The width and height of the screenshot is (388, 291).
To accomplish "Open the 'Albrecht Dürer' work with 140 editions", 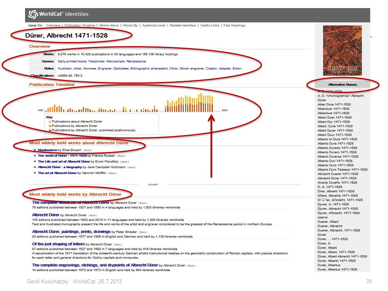I will click(46, 215).
